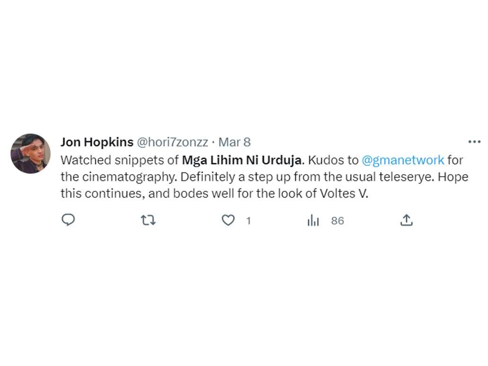Click the share upload icon
The image size is (488, 366).
[x=406, y=220]
